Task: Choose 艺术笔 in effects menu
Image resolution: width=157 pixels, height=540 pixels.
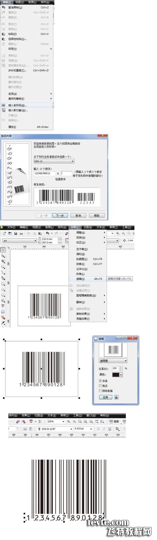Action: click(88, 249)
